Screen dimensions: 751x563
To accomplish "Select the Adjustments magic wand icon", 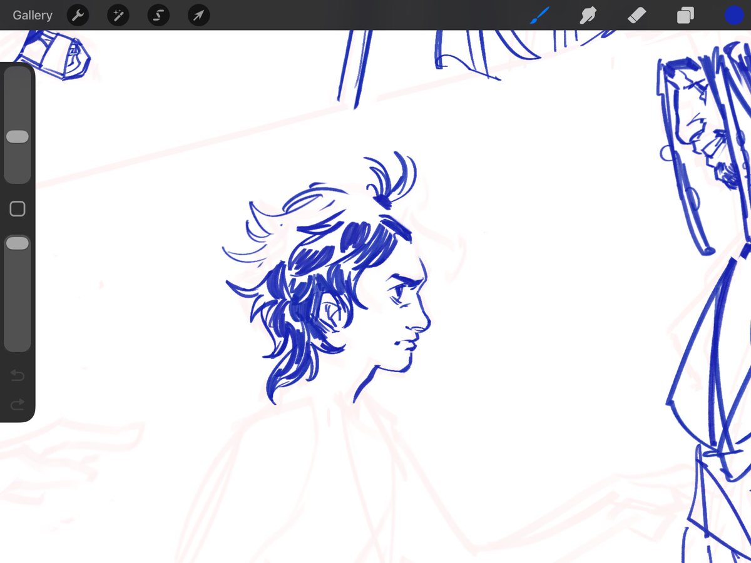I will coord(118,15).
